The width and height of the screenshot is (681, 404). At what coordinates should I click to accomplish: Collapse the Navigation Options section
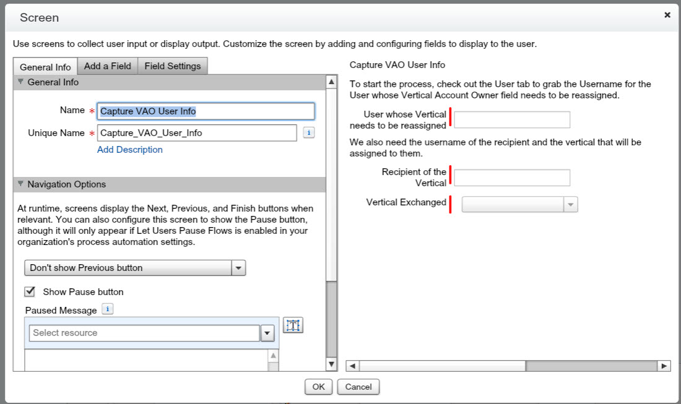(x=20, y=184)
